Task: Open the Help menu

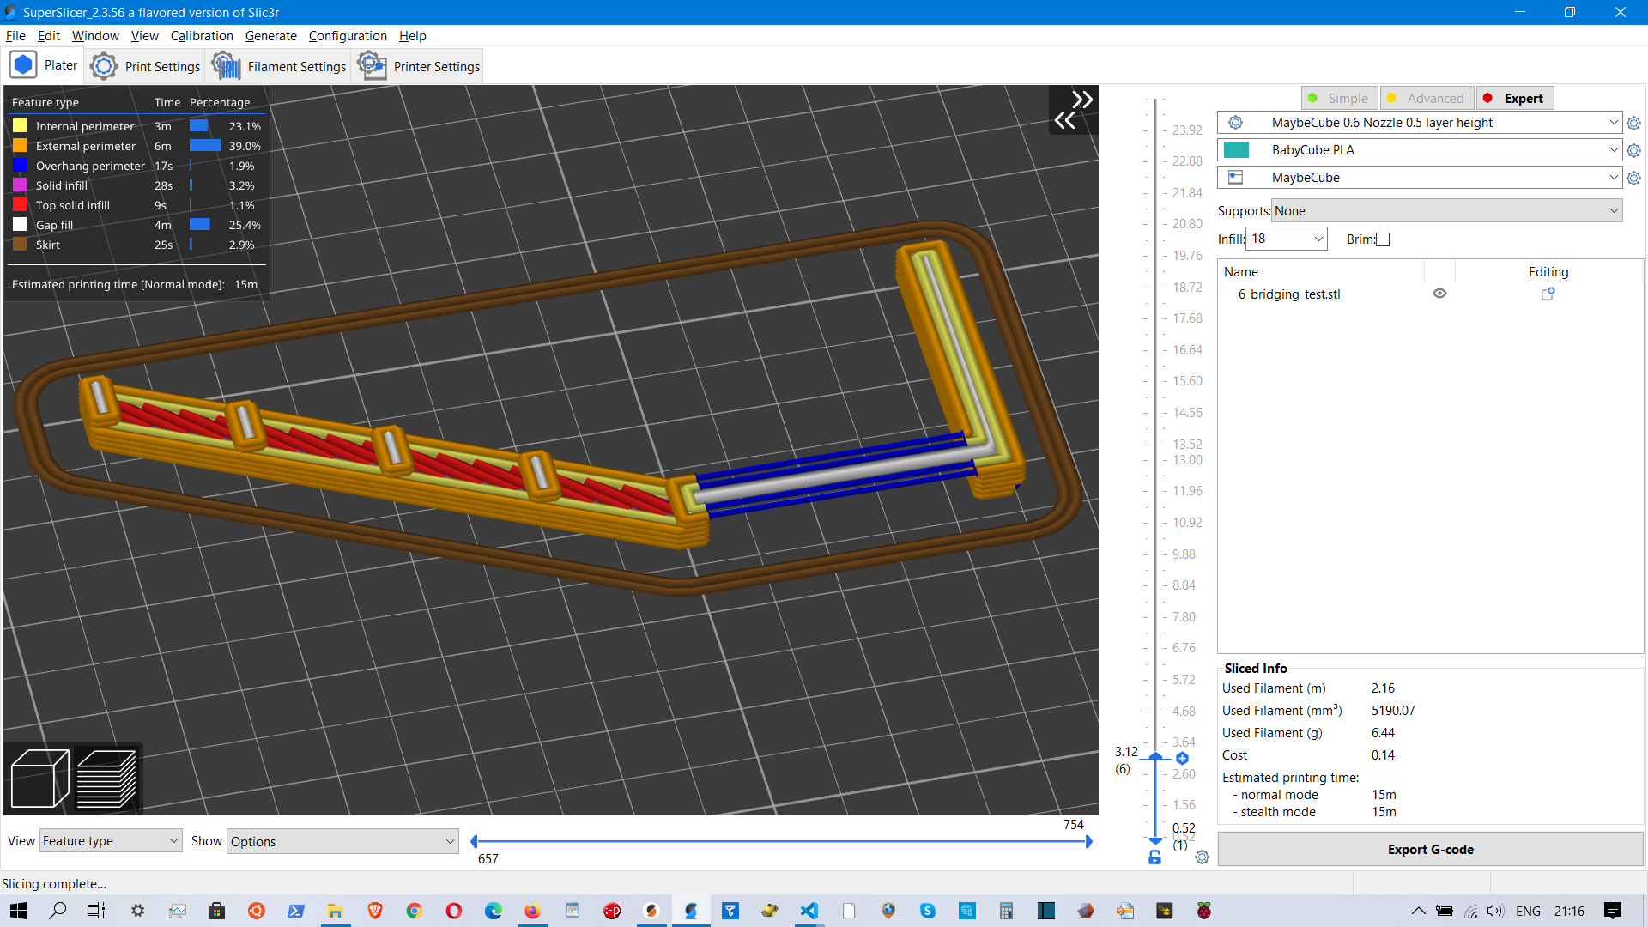Action: point(412,36)
